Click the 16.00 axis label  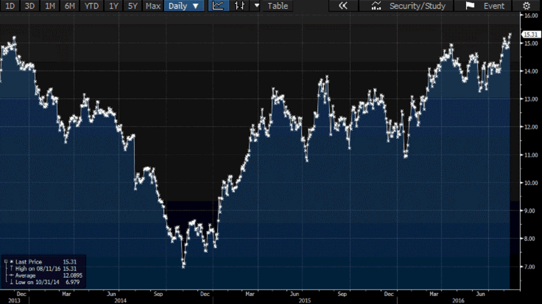(531, 16)
